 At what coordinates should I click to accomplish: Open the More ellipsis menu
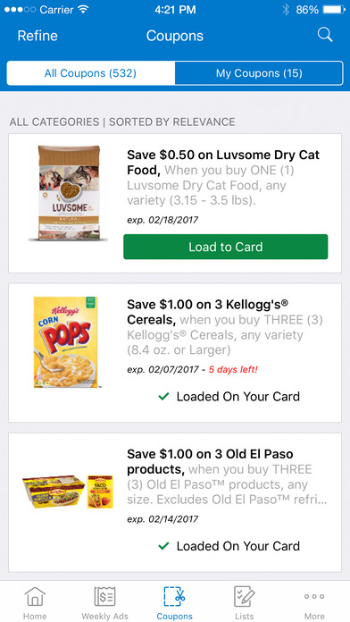(x=314, y=596)
